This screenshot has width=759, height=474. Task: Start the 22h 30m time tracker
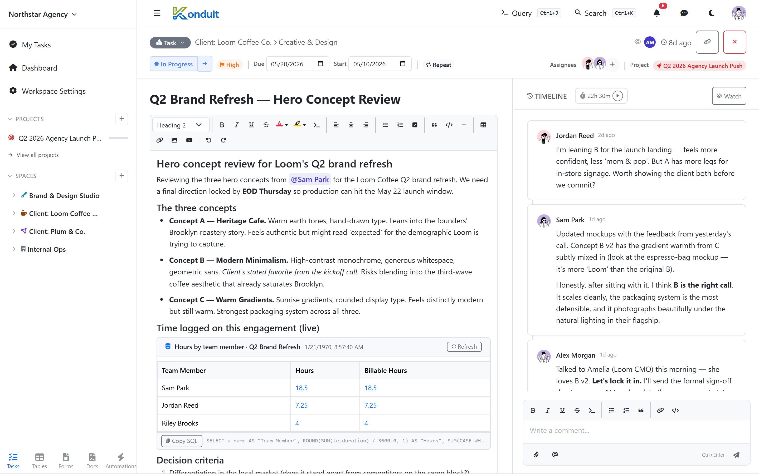coord(617,96)
